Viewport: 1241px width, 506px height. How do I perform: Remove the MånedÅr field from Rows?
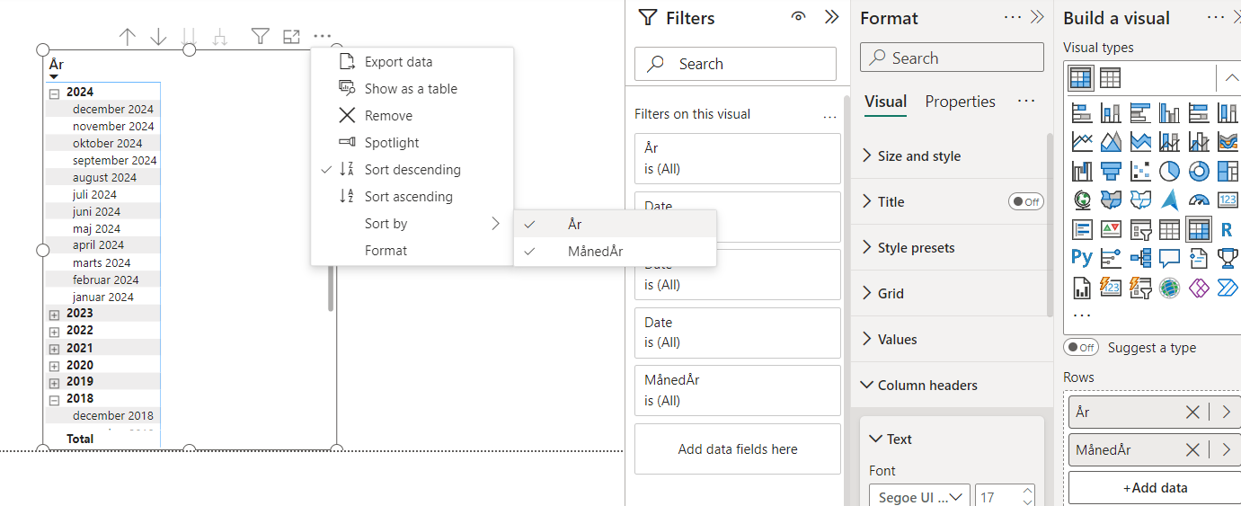pyautogui.click(x=1192, y=449)
